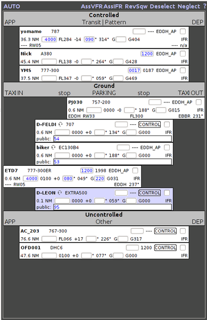Click AssVFR in the top bar
The height and width of the screenshot is (320, 207).
(92, 6)
